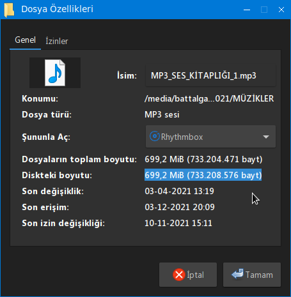Screen dimensions: 291x297
Task: Switch to the İzinler tab
Action: click(57, 41)
